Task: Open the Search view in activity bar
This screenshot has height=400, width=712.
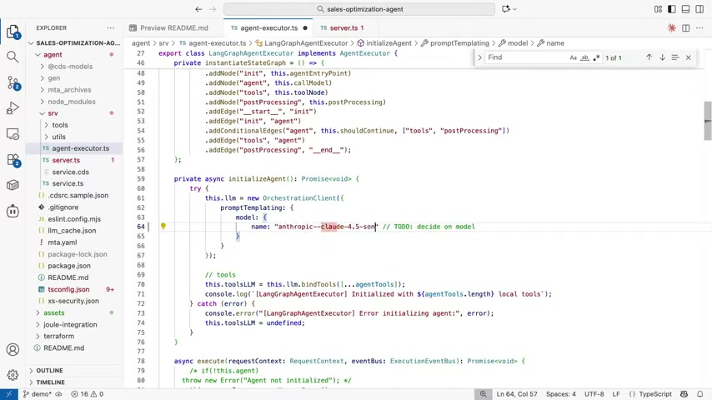Action: click(13, 57)
